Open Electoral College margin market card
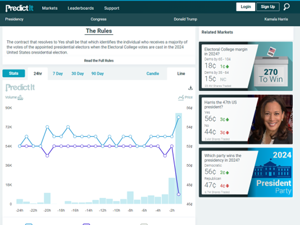This screenshot has height=225, width=300. [246, 66]
